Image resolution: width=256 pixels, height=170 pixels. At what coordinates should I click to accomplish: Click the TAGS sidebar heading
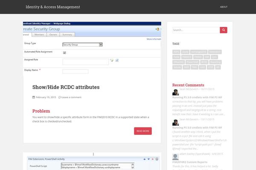click(x=176, y=44)
